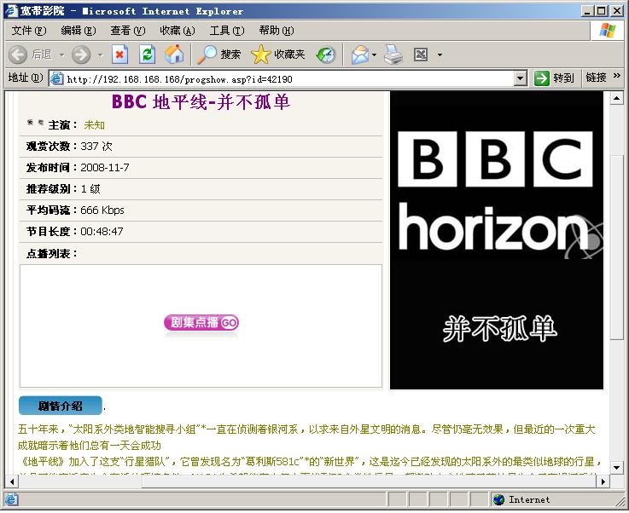
Task: Click the 节目长度 00:48:47 text
Action: click(74, 231)
